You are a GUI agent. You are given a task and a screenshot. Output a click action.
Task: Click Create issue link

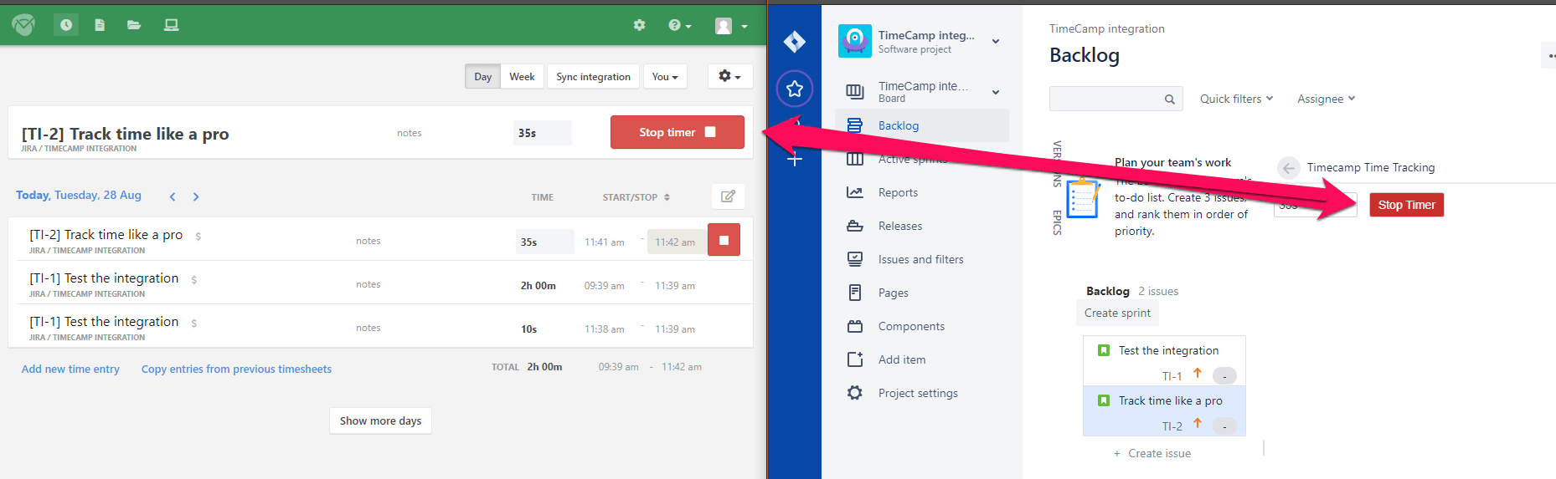click(x=1152, y=453)
